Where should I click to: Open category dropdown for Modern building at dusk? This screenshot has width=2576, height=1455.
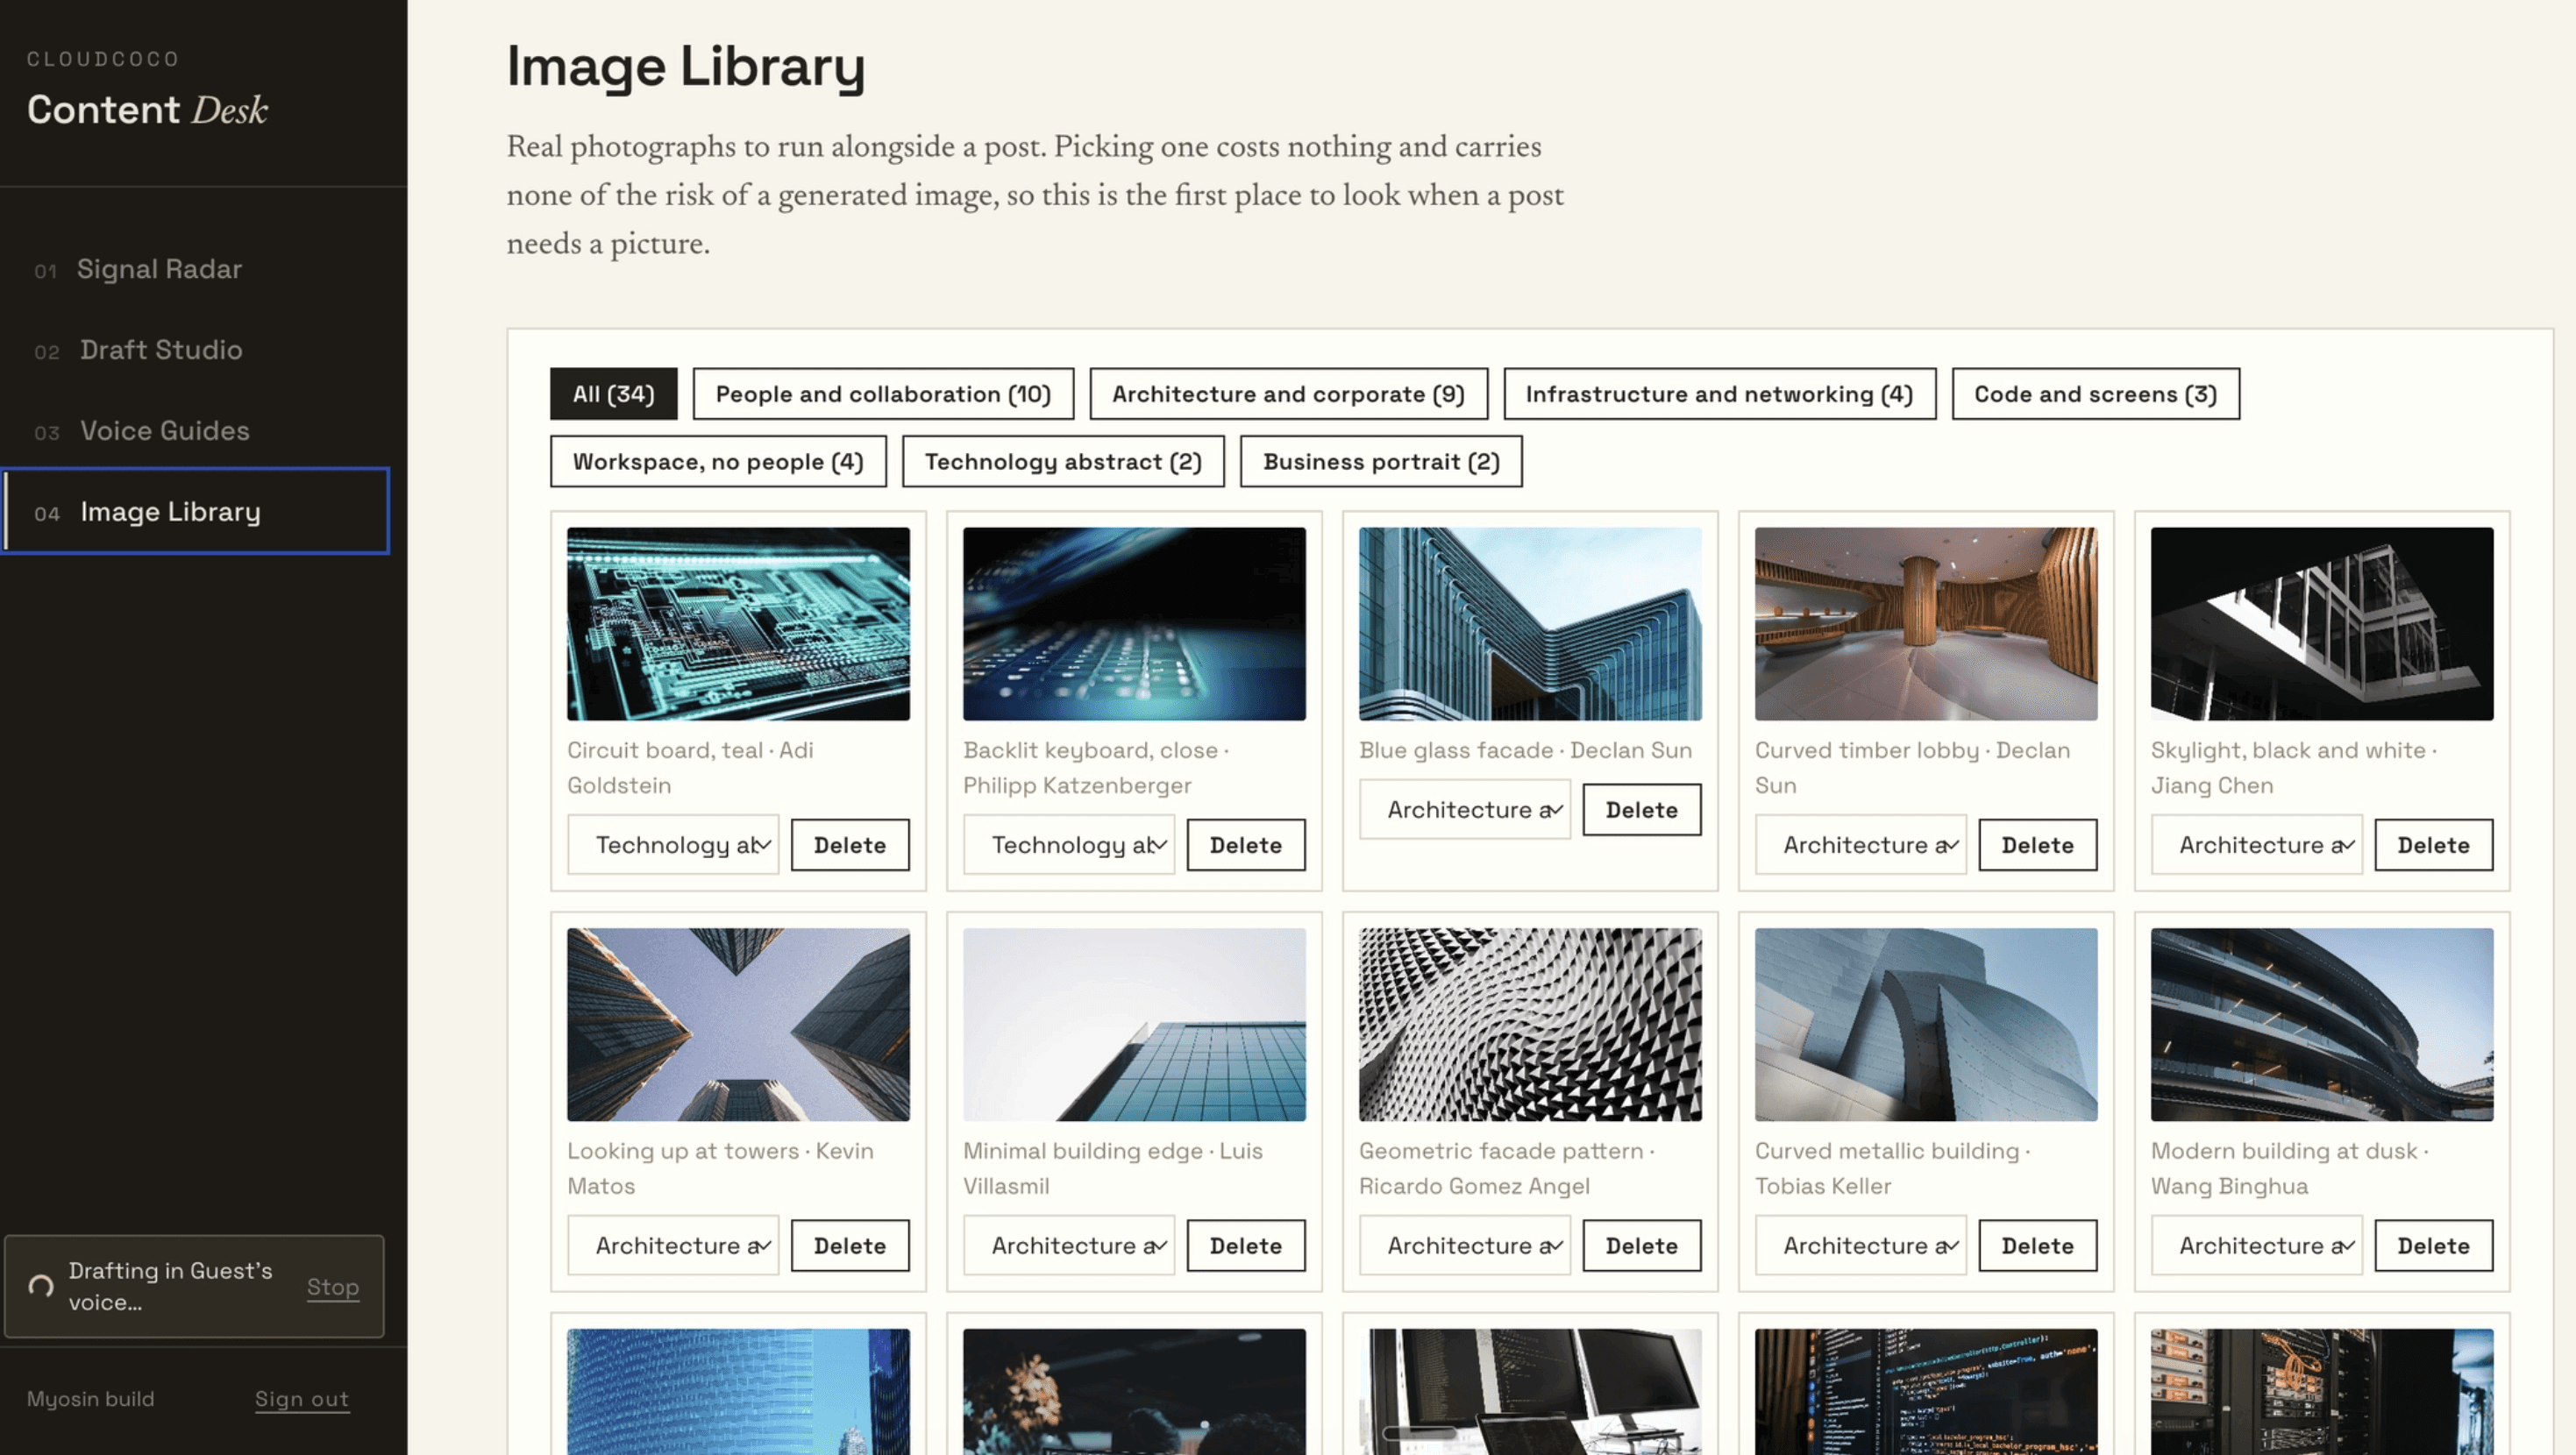coord(2257,1246)
